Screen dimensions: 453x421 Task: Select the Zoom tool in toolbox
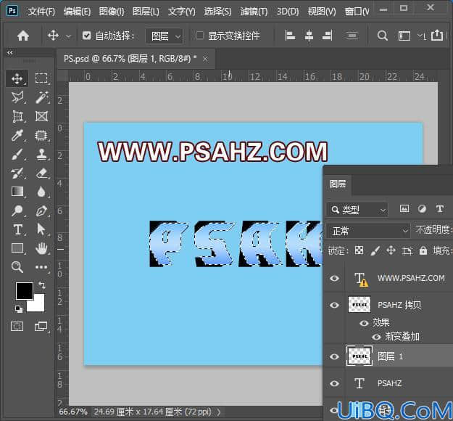(x=17, y=267)
